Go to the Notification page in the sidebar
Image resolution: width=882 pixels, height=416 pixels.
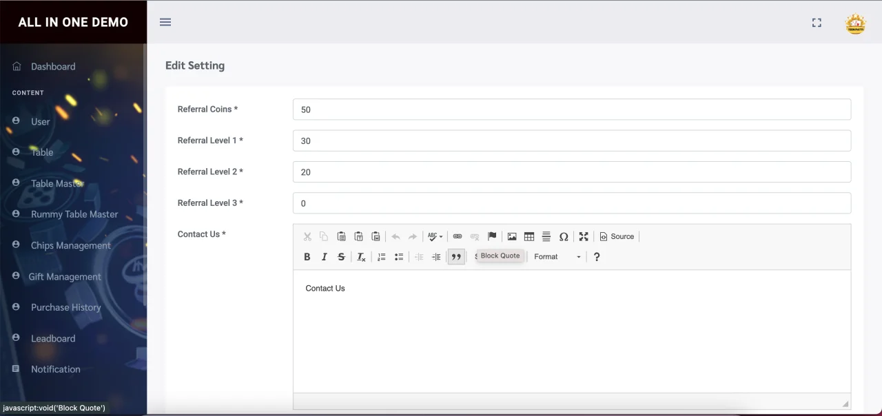55,369
